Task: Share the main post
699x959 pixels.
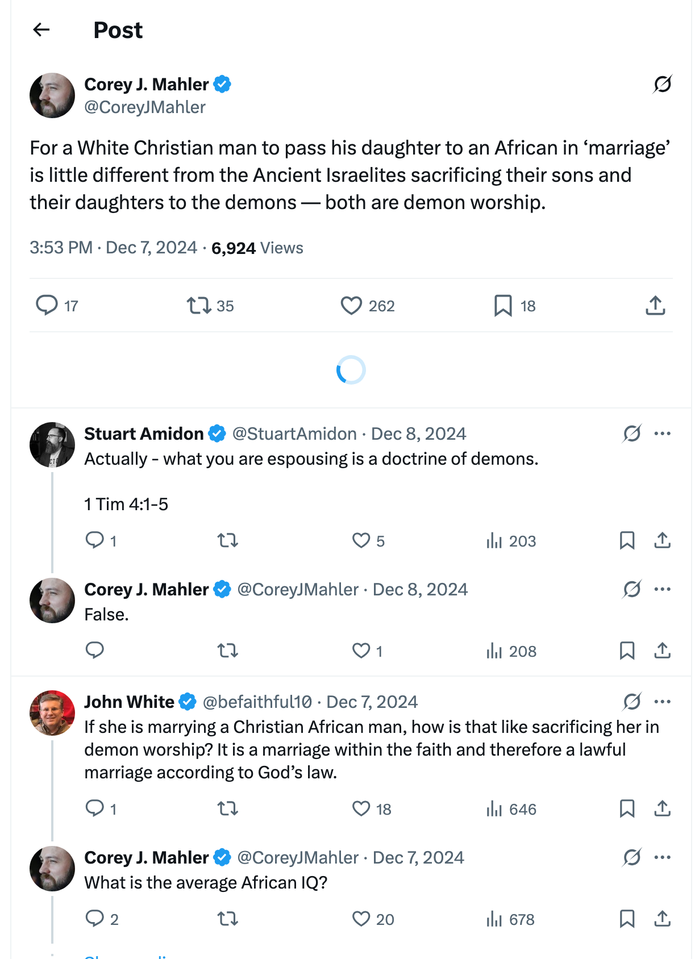Action: coord(655,306)
